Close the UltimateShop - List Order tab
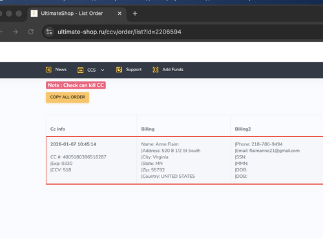Viewport: 323px width, 238px height. (x=120, y=14)
